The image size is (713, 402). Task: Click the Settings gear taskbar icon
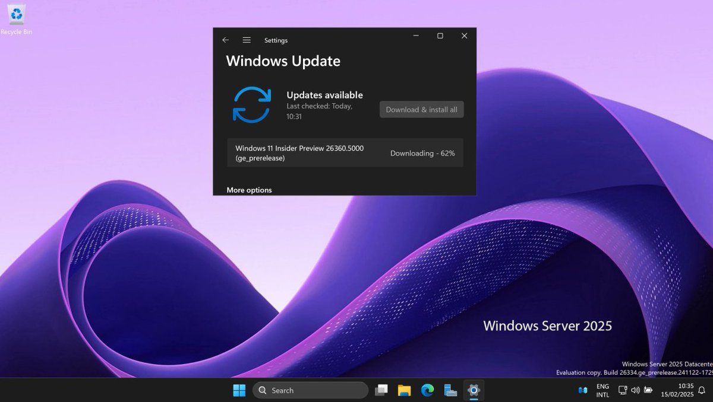click(474, 390)
